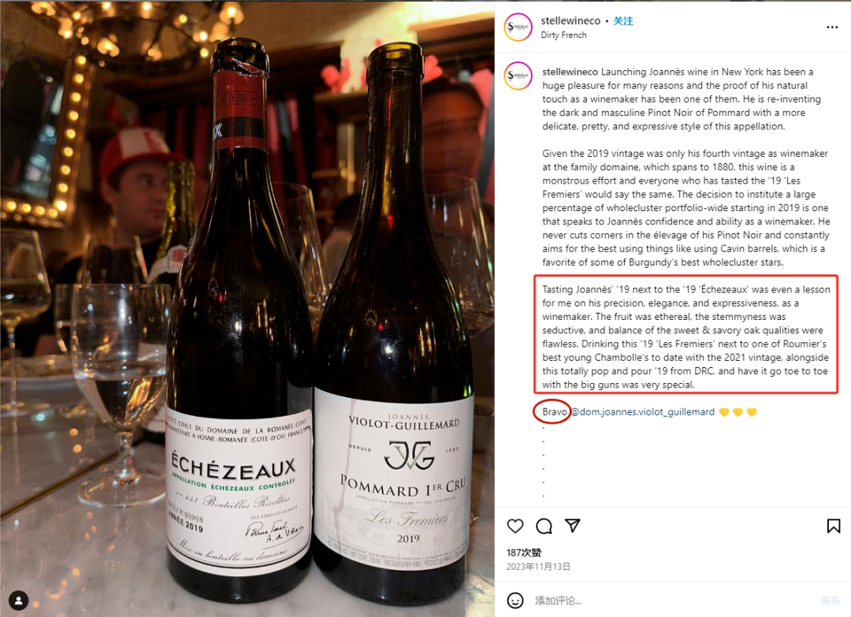
Task: Open stellewineco username in header
Action: 570,20
